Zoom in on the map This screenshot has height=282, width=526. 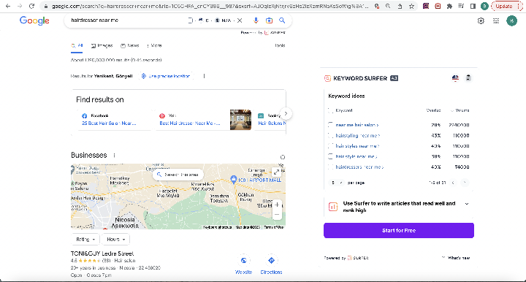coord(277,205)
